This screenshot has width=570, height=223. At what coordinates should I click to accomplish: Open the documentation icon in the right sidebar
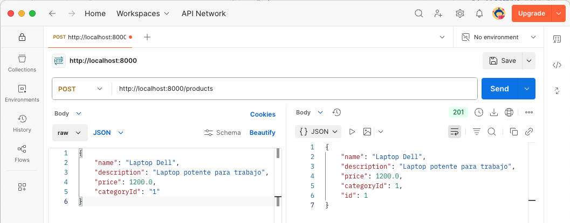[x=557, y=39]
